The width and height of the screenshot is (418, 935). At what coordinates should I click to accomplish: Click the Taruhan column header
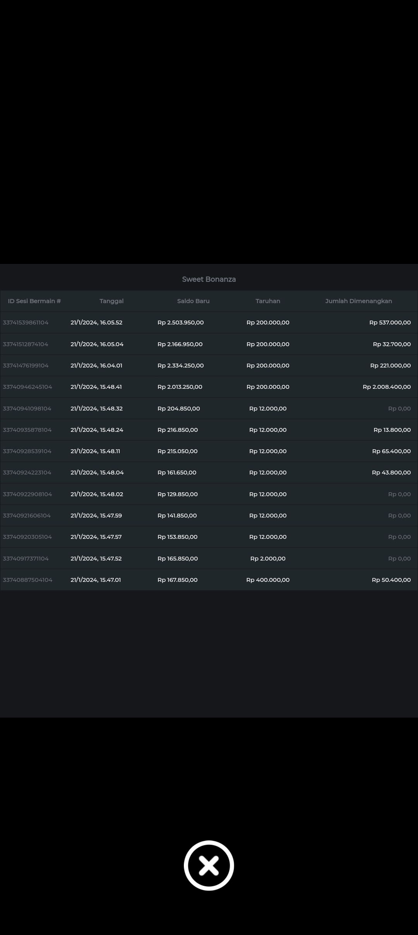coord(268,301)
